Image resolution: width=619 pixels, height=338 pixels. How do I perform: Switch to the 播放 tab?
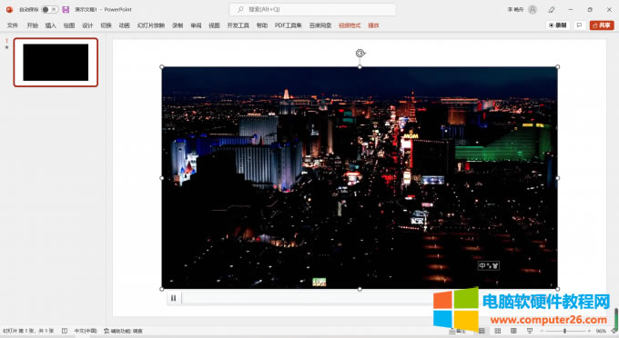click(373, 25)
